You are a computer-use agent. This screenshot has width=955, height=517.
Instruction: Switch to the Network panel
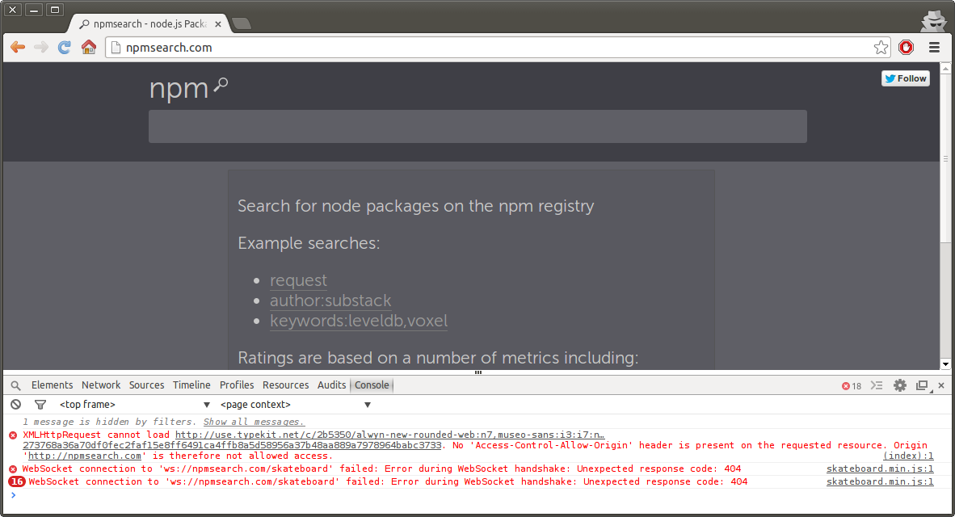[x=101, y=385]
